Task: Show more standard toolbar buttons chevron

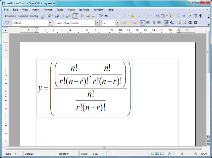Action: [x=208, y=14]
